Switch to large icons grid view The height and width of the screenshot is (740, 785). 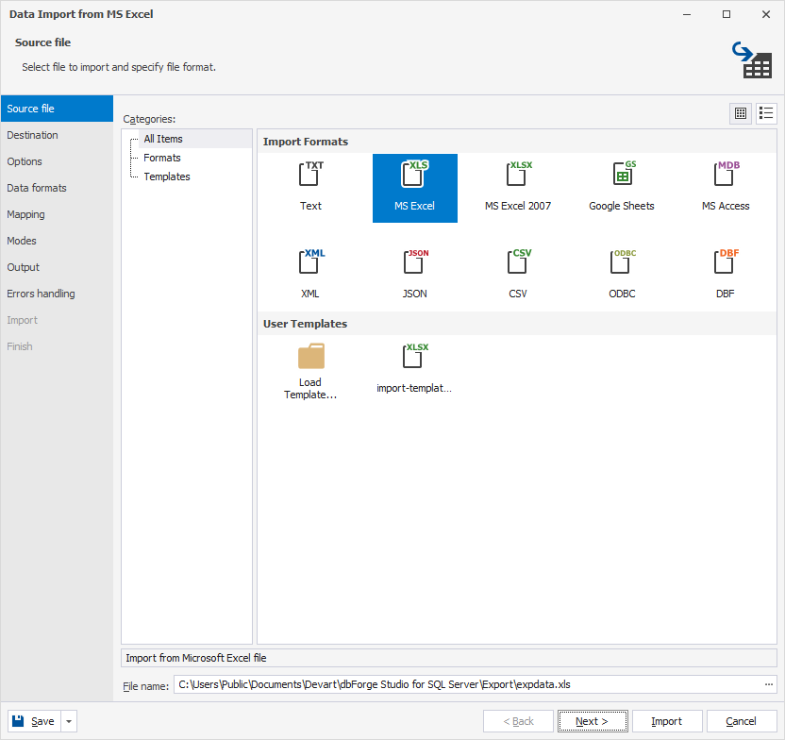coord(741,113)
